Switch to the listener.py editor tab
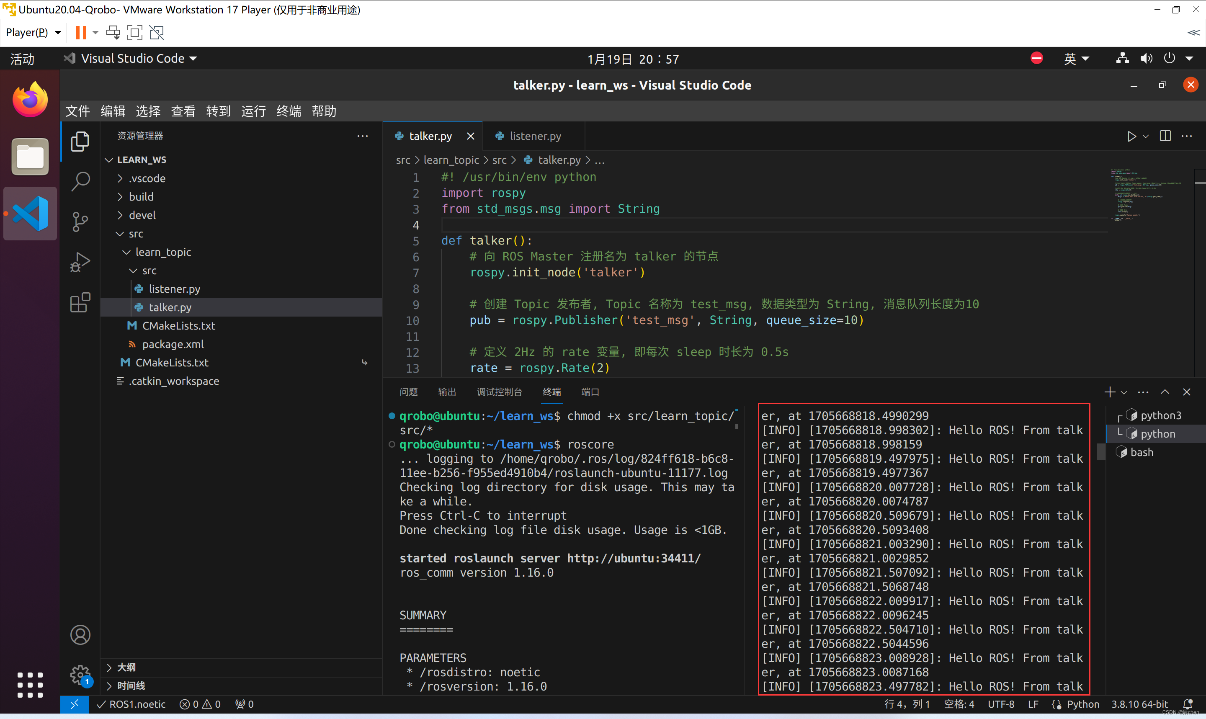 [534, 136]
